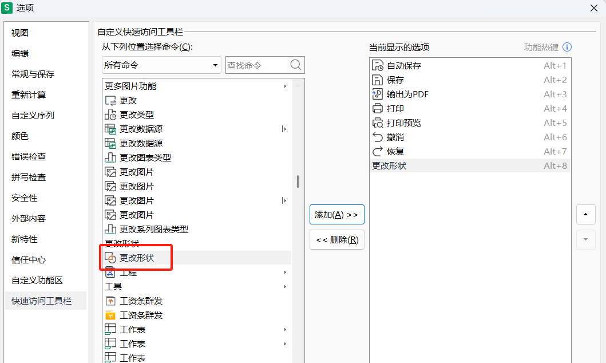Click the move-down arrow for reordering commands
This screenshot has width=606, height=363.
[585, 239]
